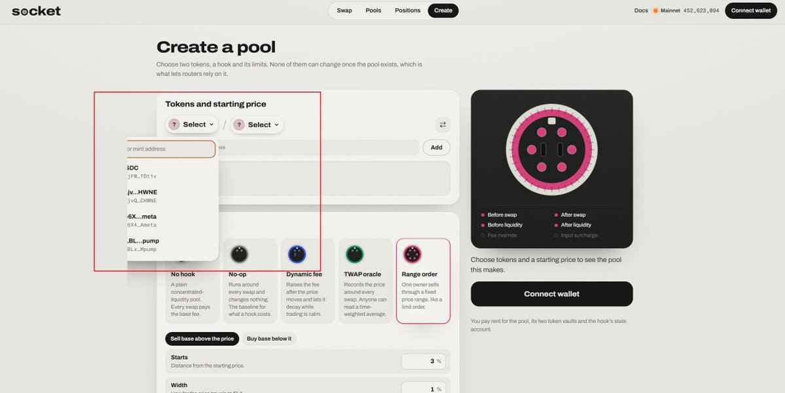Click the swap token order arrows icon
This screenshot has width=785, height=393.
click(443, 124)
